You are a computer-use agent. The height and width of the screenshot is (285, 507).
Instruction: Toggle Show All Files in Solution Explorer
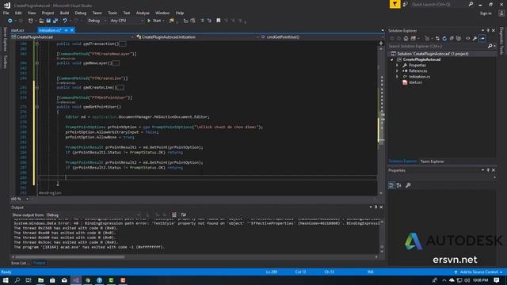pos(459,39)
